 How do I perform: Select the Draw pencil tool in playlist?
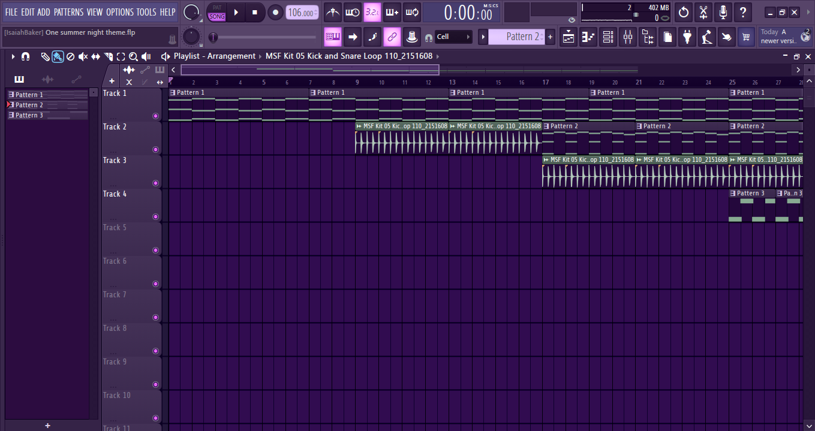pos(46,56)
